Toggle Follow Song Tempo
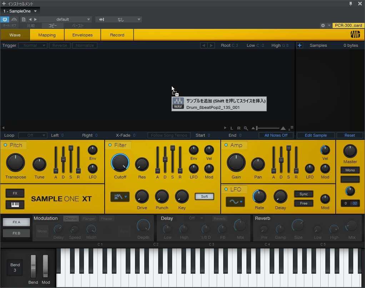The width and height of the screenshot is (365, 288). pyautogui.click(x=169, y=135)
